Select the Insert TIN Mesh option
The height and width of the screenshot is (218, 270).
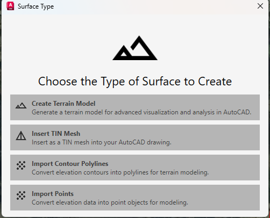click(x=135, y=137)
